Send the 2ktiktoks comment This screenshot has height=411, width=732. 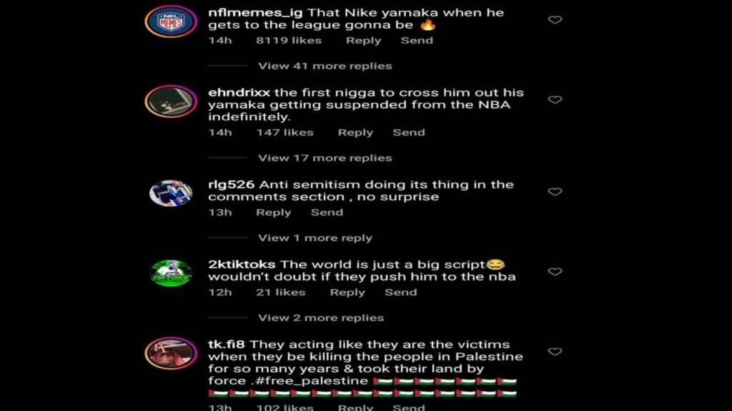(400, 292)
